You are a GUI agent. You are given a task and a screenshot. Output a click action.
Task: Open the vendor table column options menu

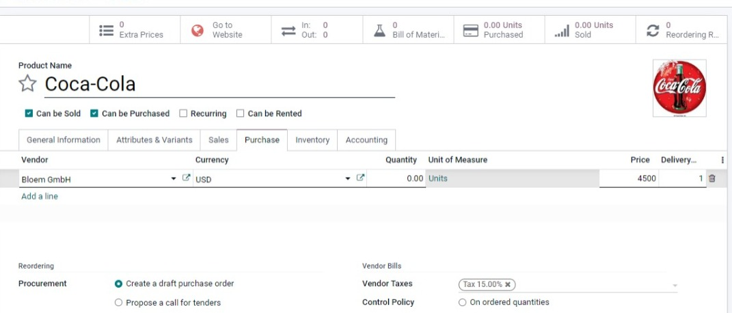pos(722,160)
